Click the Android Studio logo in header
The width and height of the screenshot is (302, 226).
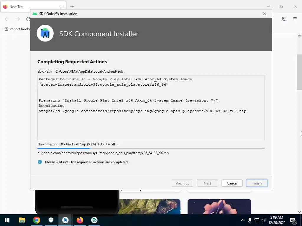[45, 33]
